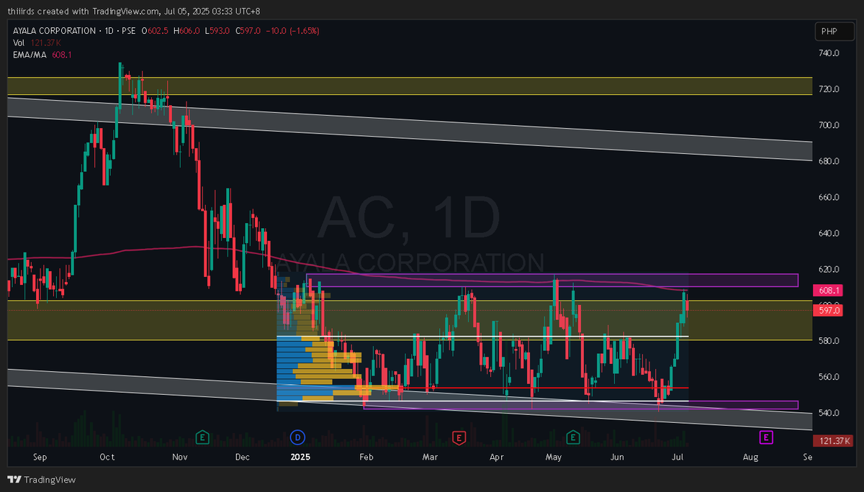864x492 pixels.
Task: Click the Mar date axis label
Action: click(x=431, y=457)
